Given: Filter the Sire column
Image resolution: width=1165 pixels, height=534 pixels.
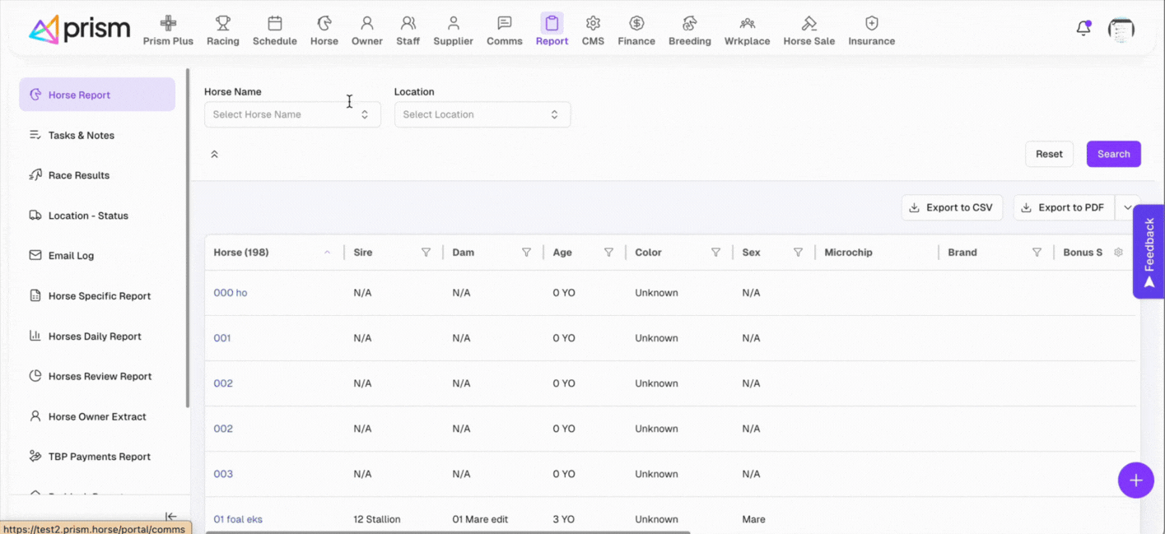Looking at the screenshot, I should pos(426,253).
